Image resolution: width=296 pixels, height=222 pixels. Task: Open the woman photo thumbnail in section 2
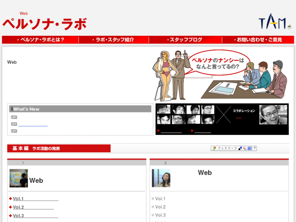pyautogui.click(x=161, y=178)
